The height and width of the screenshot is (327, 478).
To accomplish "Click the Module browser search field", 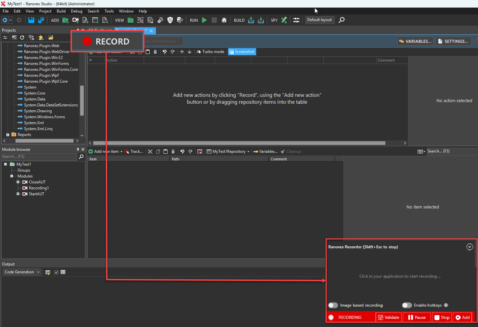I will click(39, 157).
